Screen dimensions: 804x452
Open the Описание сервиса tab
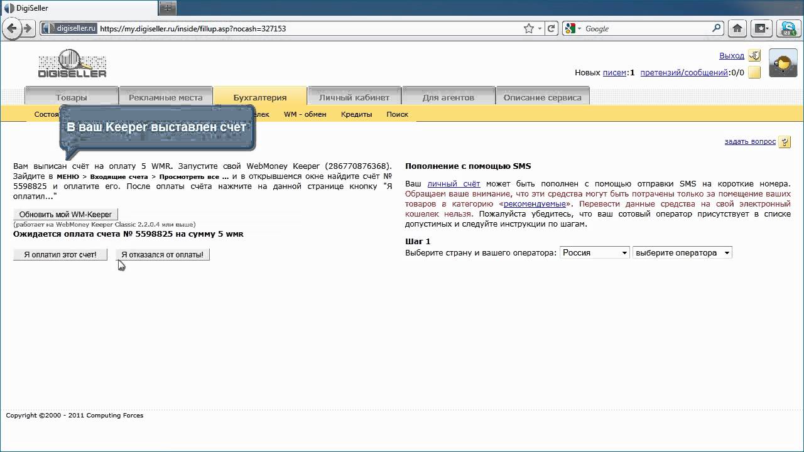click(543, 97)
